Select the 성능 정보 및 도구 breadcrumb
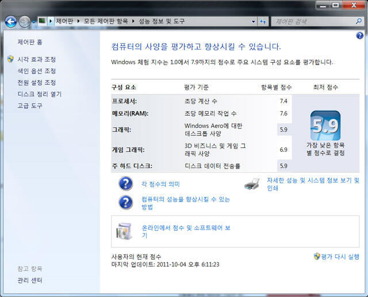Screen dimensions: 368x297 click(x=162, y=21)
